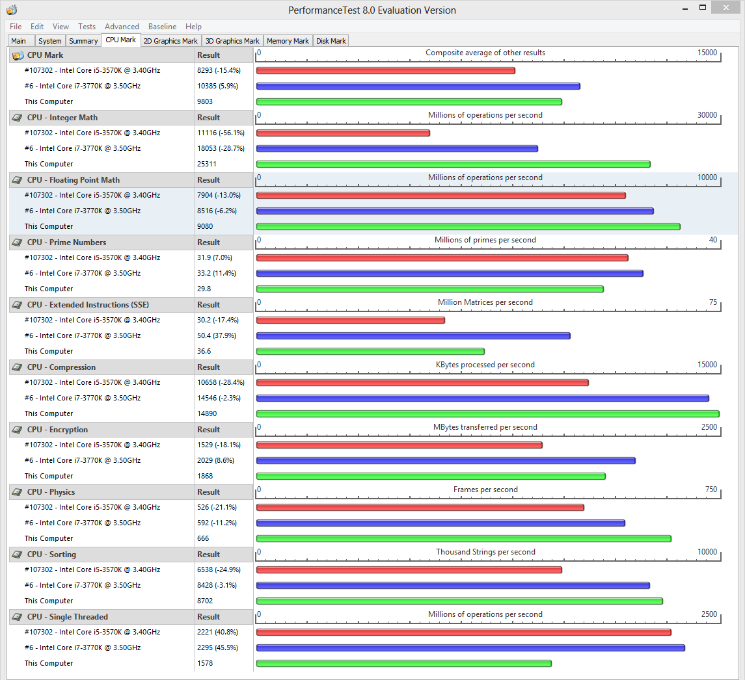745x680 pixels.
Task: Click the CPU Compression chip icon
Action: pos(17,367)
